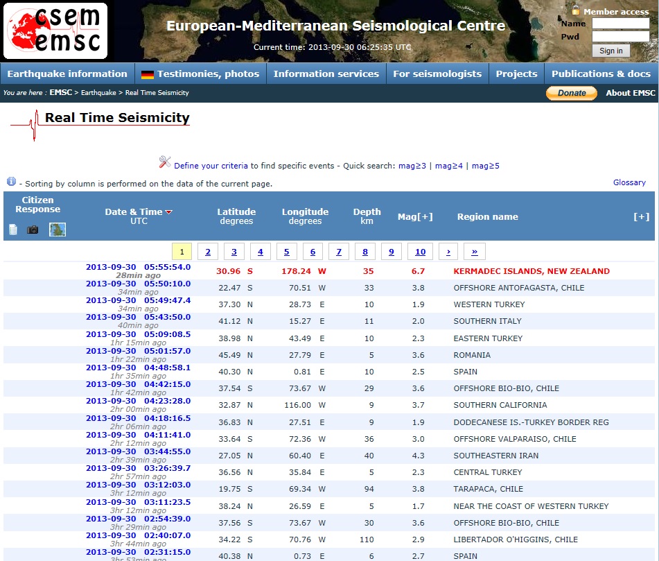Click the Sign in button
The width and height of the screenshot is (659, 561).
(610, 51)
